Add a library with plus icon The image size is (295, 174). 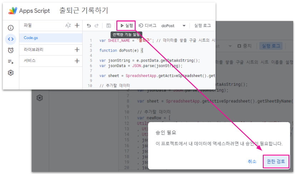pos(77,50)
